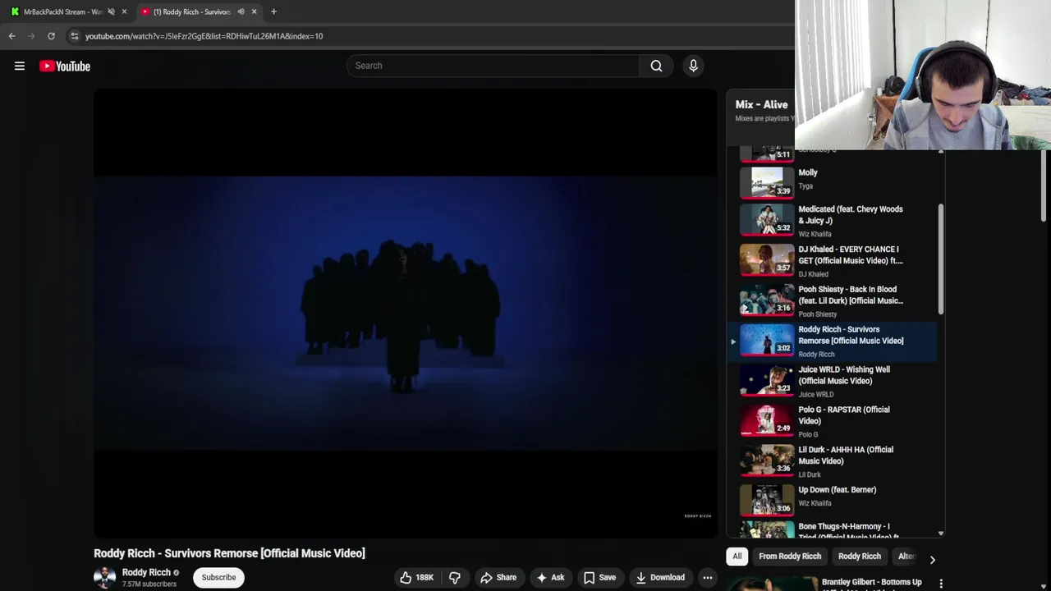Select the Roddy Ricch filter chip

(860, 557)
